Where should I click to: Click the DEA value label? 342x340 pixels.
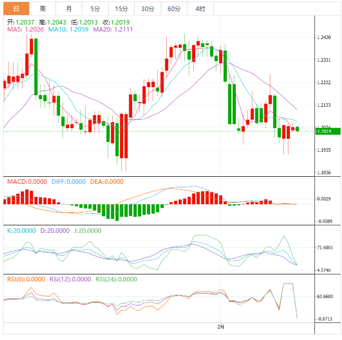107,182
